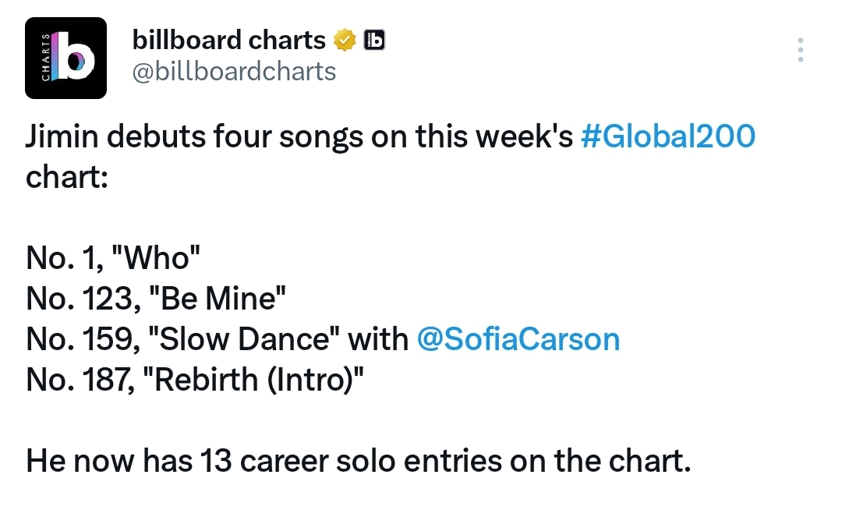Open the three-dot more options menu

coord(800,50)
